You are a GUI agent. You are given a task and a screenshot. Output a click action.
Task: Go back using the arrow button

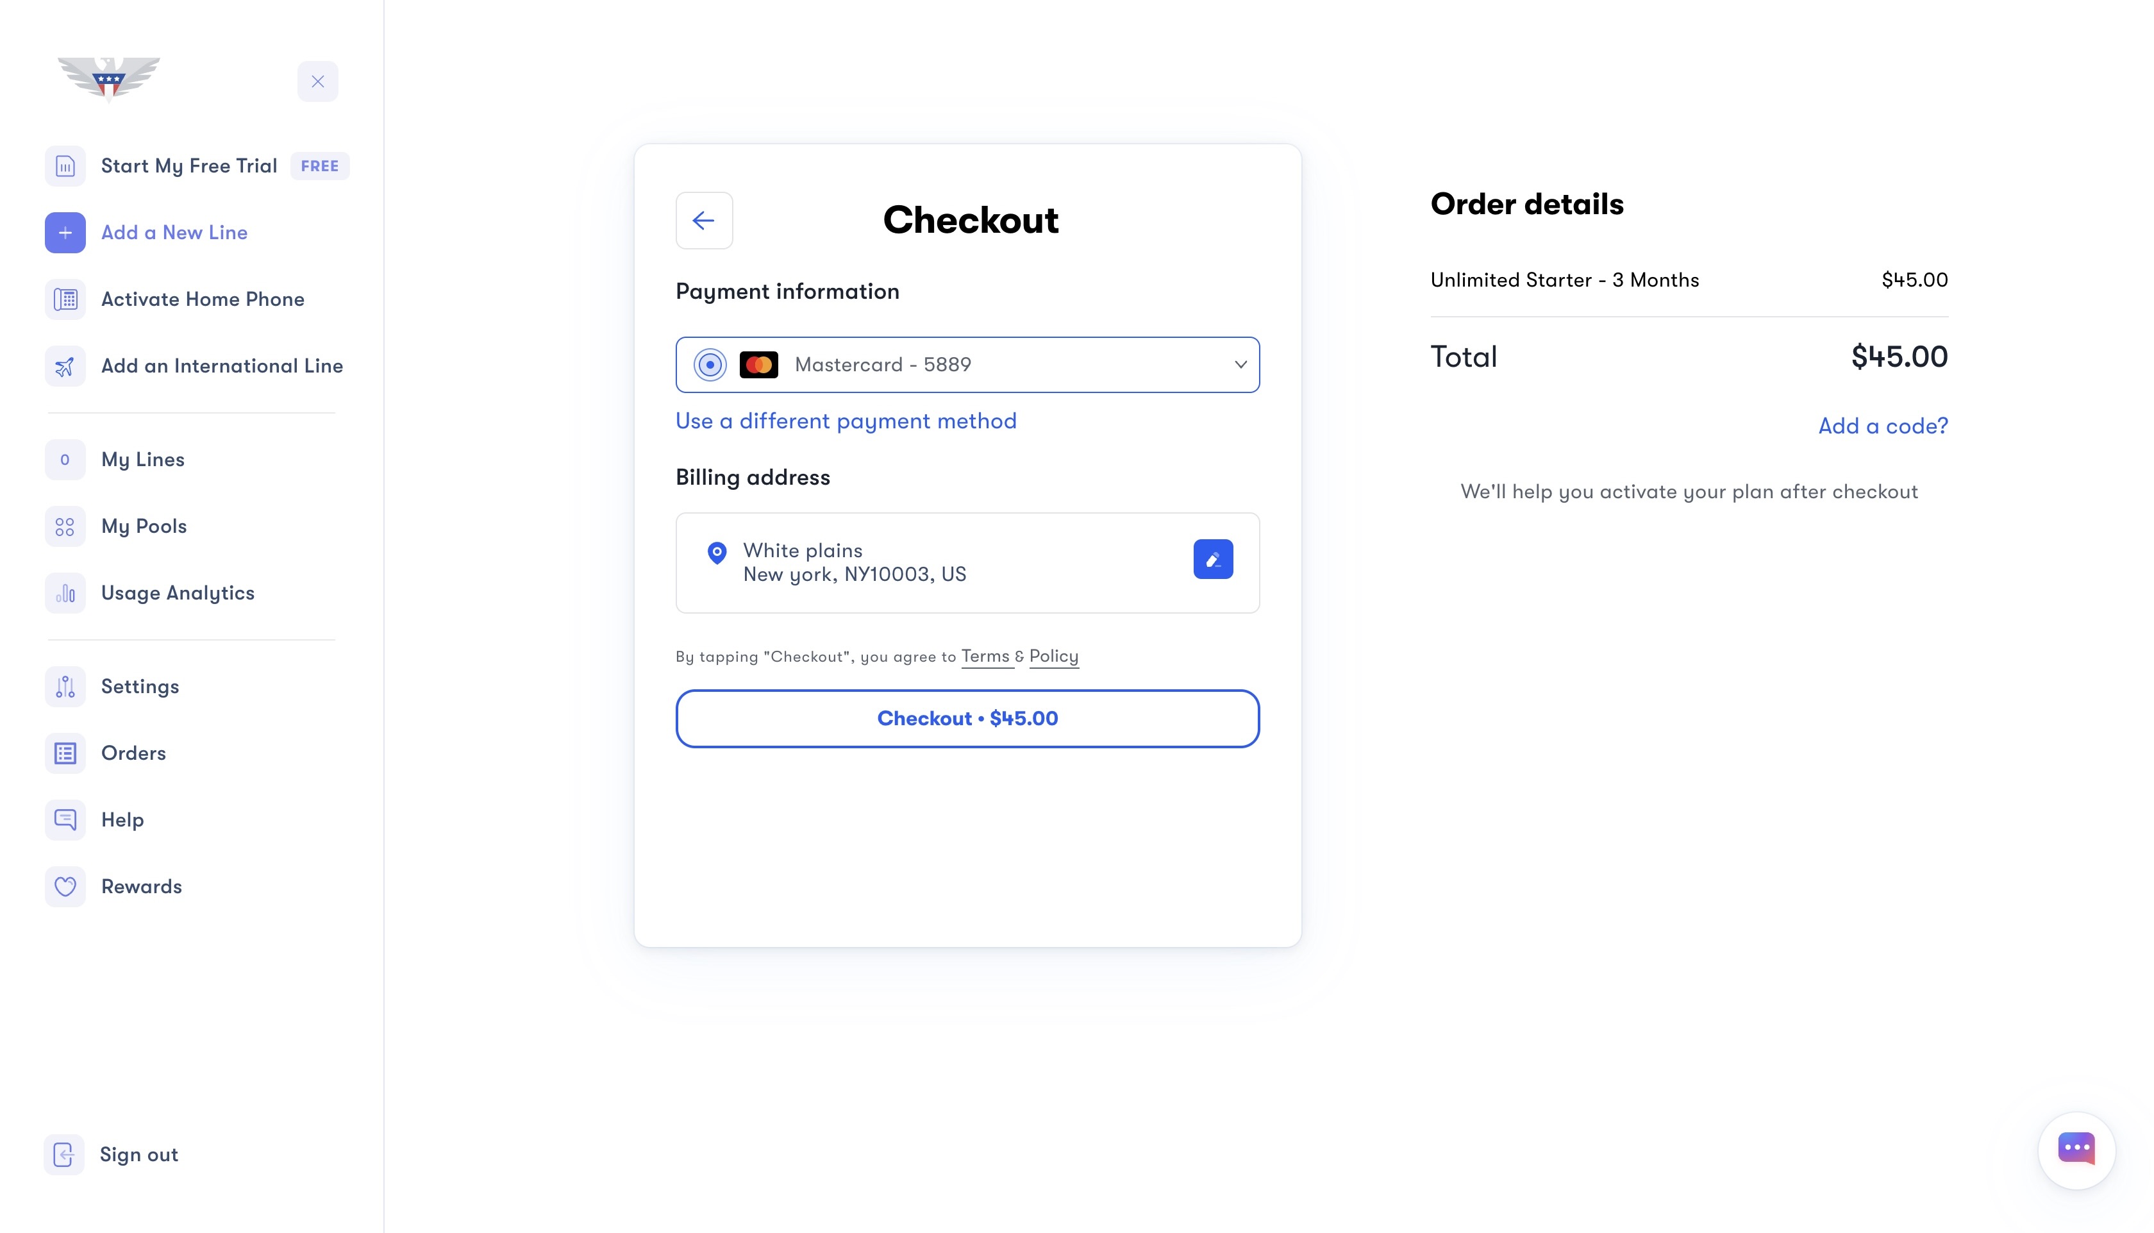[704, 220]
